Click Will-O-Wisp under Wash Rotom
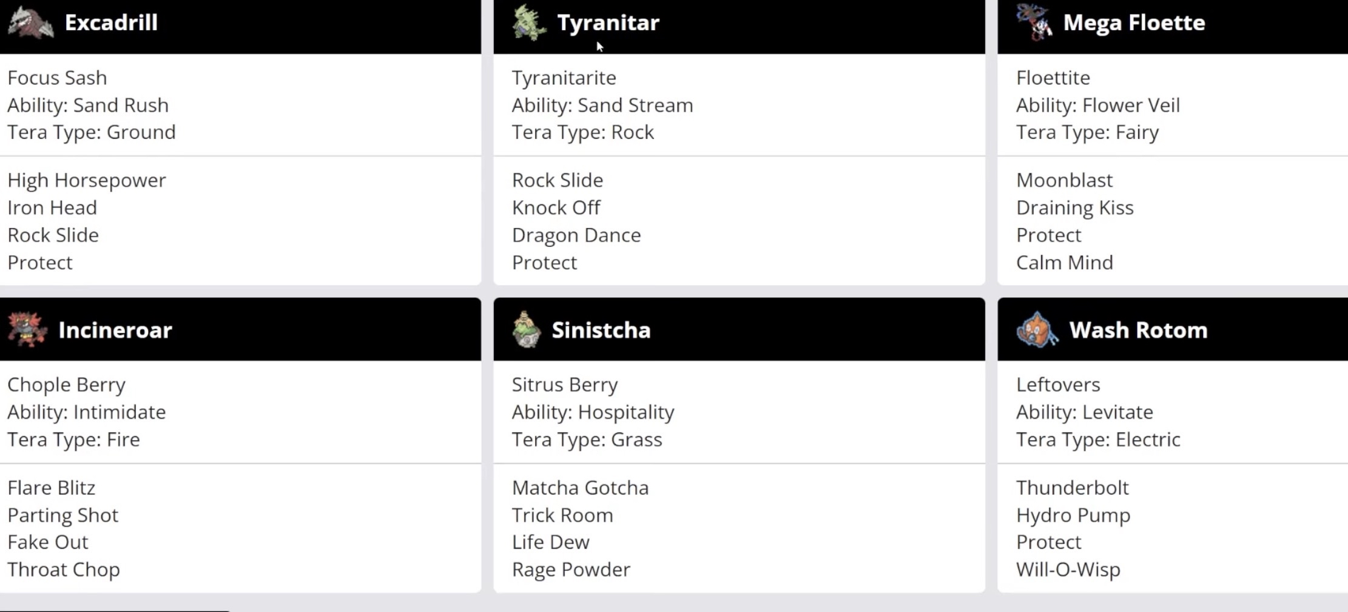Screen dimensions: 1348x612 click(1067, 569)
